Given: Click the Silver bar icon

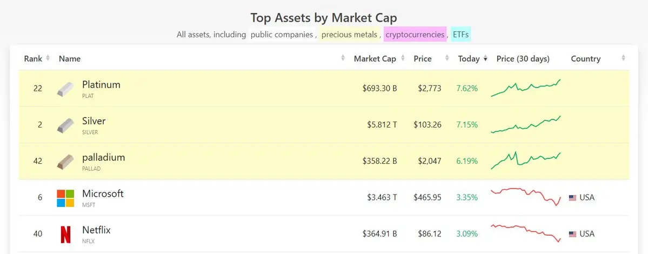Looking at the screenshot, I should [x=65, y=125].
